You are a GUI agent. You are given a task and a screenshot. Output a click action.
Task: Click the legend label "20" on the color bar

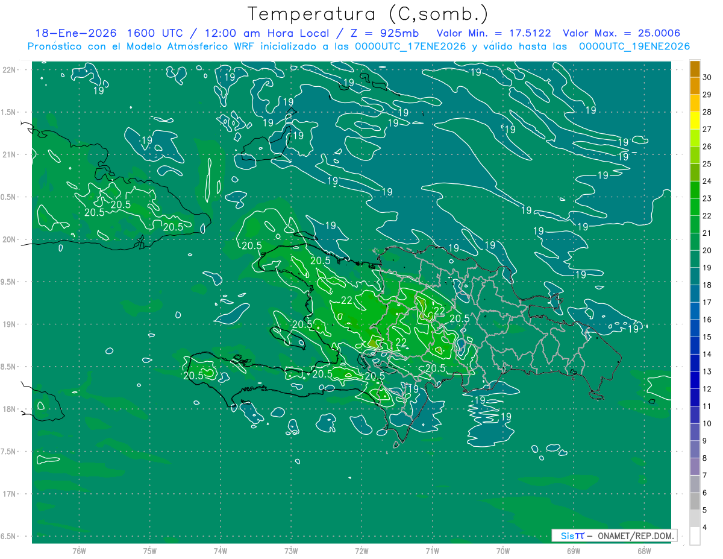(x=707, y=250)
